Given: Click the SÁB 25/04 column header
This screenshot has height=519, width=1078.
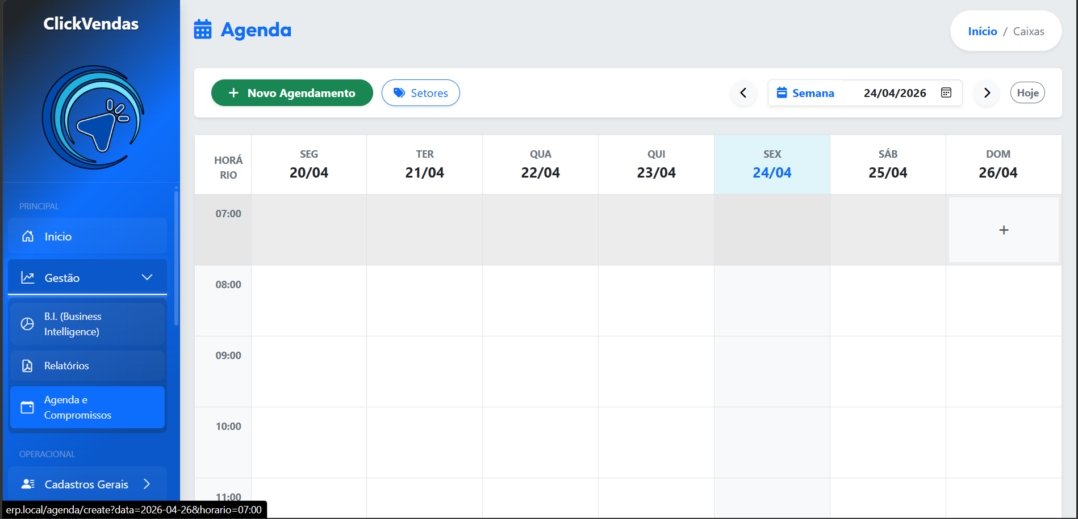Looking at the screenshot, I should coord(888,164).
